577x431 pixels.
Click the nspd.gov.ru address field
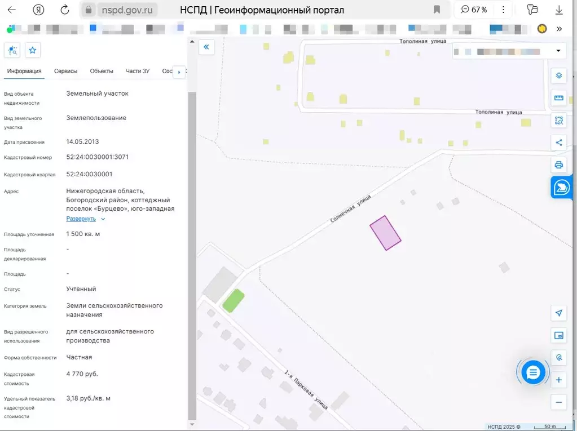coord(127,10)
